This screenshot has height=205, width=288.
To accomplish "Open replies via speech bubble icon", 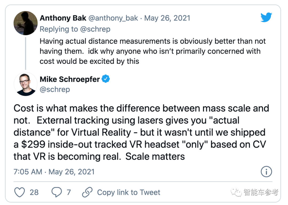I will [57, 192].
